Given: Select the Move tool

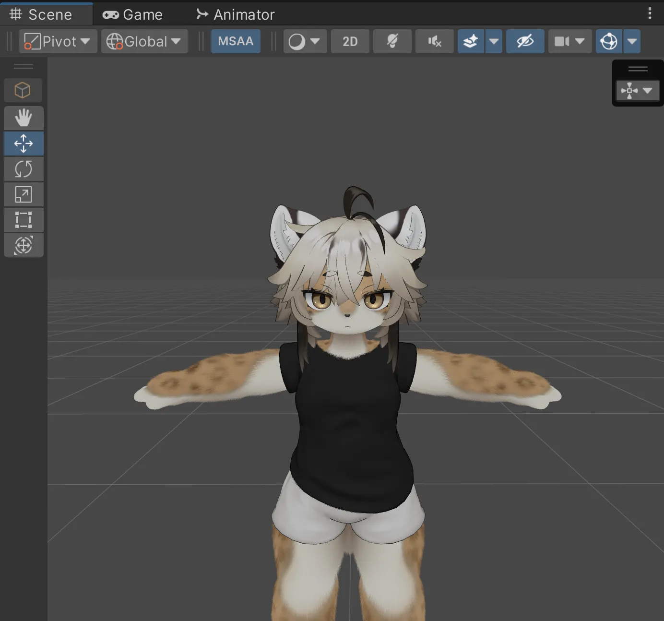Looking at the screenshot, I should (23, 143).
